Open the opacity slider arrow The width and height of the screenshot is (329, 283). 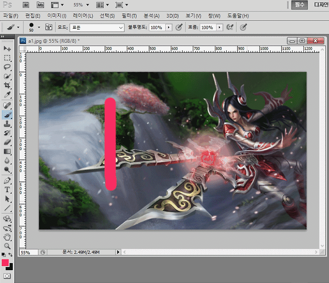pos(169,27)
